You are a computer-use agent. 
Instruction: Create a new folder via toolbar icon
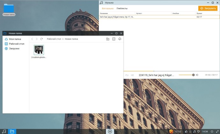(108, 39)
